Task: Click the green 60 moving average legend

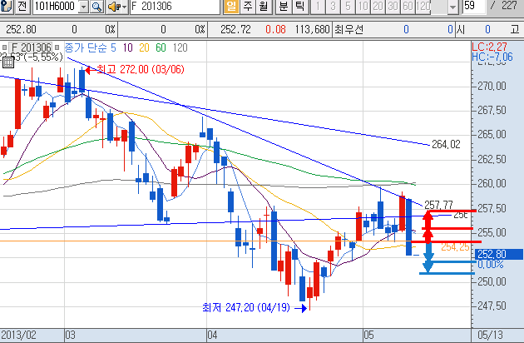Action: pyautogui.click(x=160, y=48)
